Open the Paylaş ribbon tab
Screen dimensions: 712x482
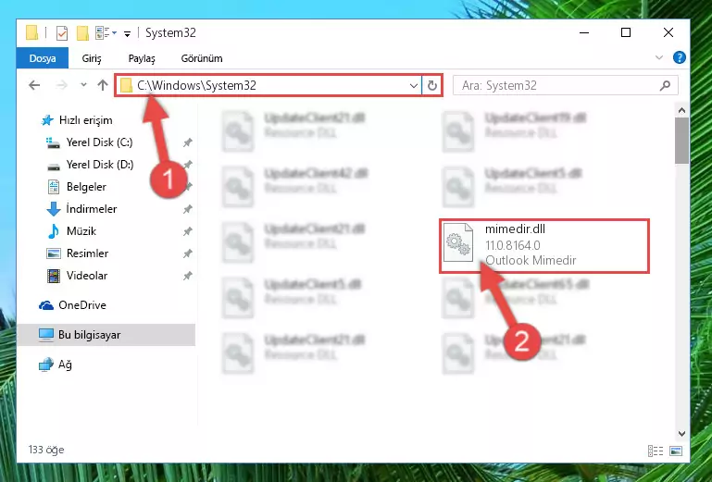[x=142, y=58]
